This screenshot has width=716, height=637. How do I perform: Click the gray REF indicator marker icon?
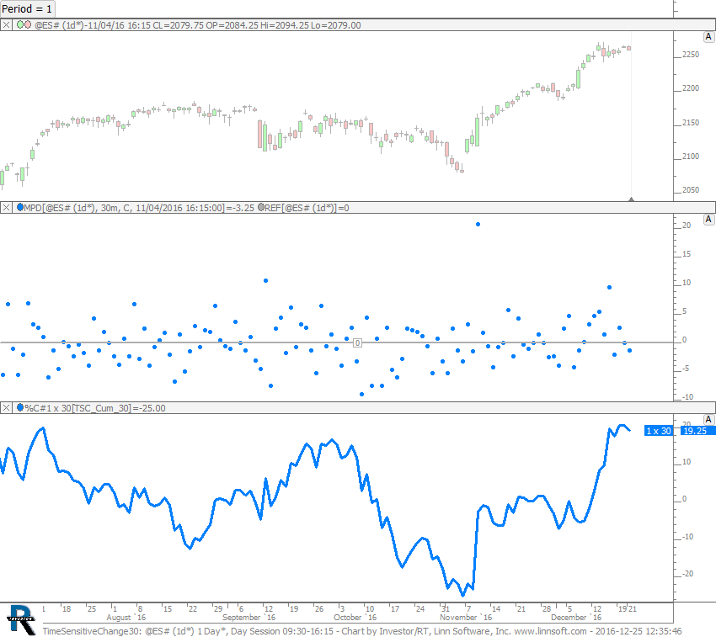tap(261, 207)
